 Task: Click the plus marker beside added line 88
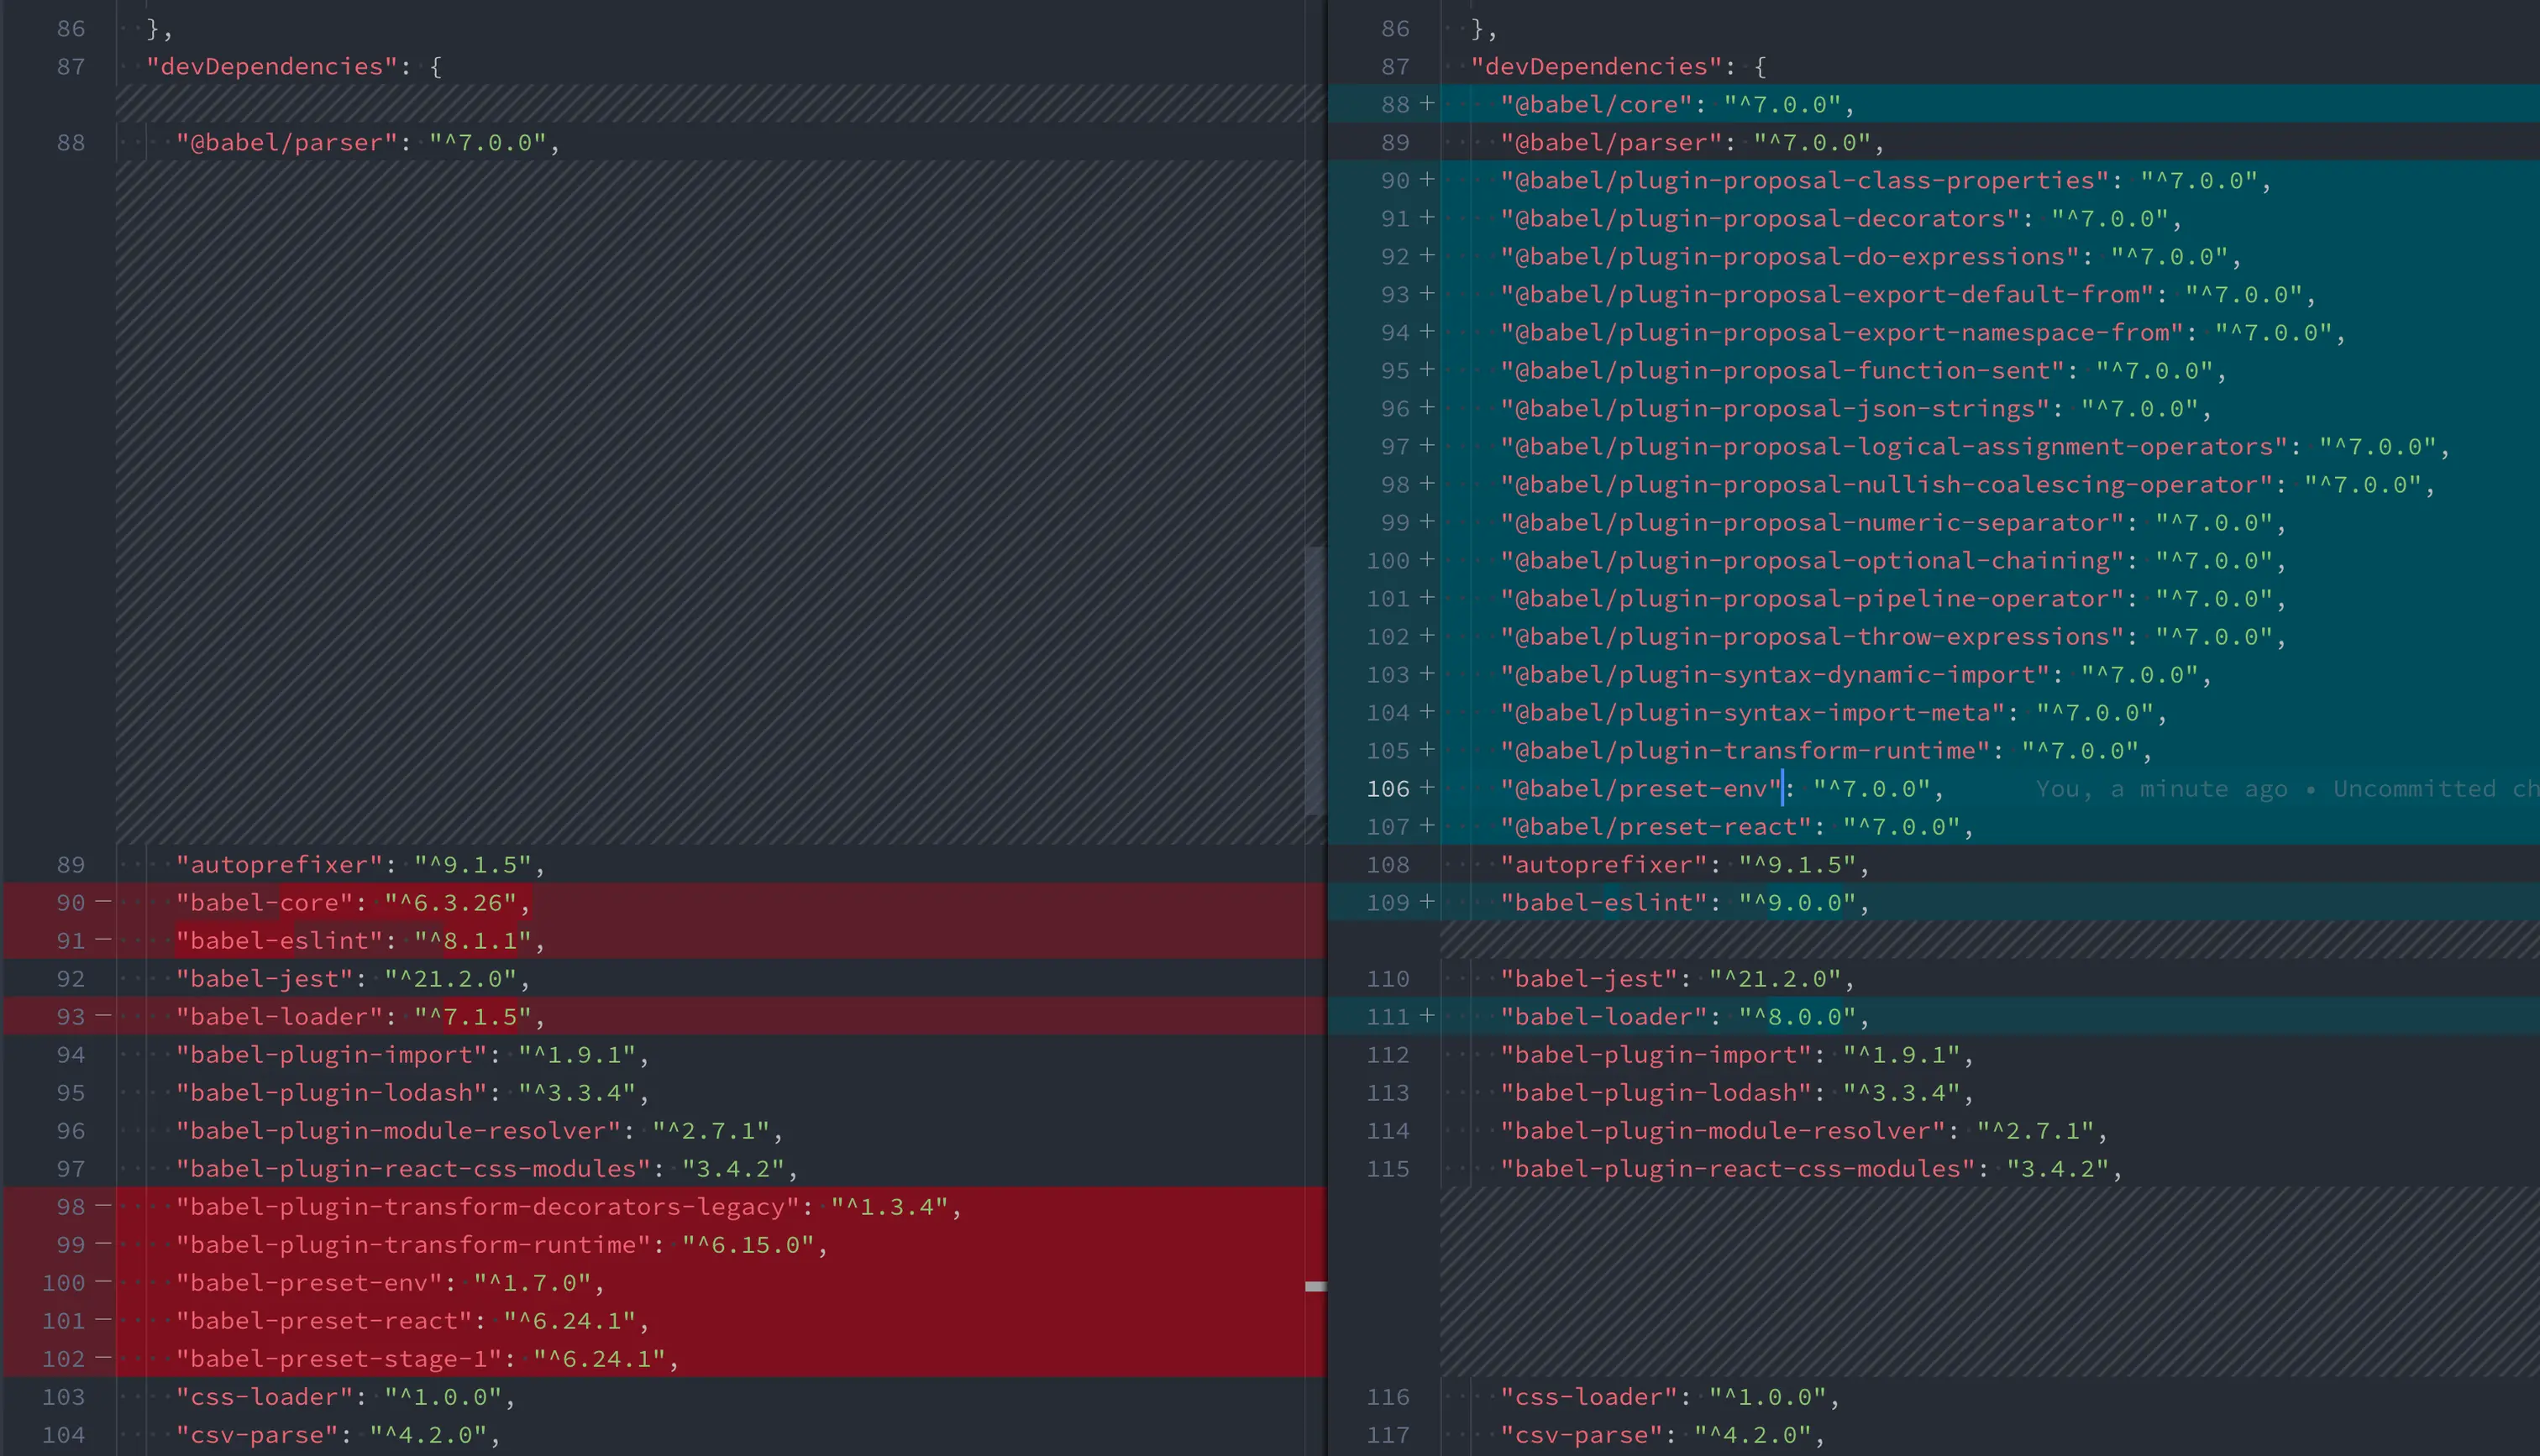click(1427, 104)
